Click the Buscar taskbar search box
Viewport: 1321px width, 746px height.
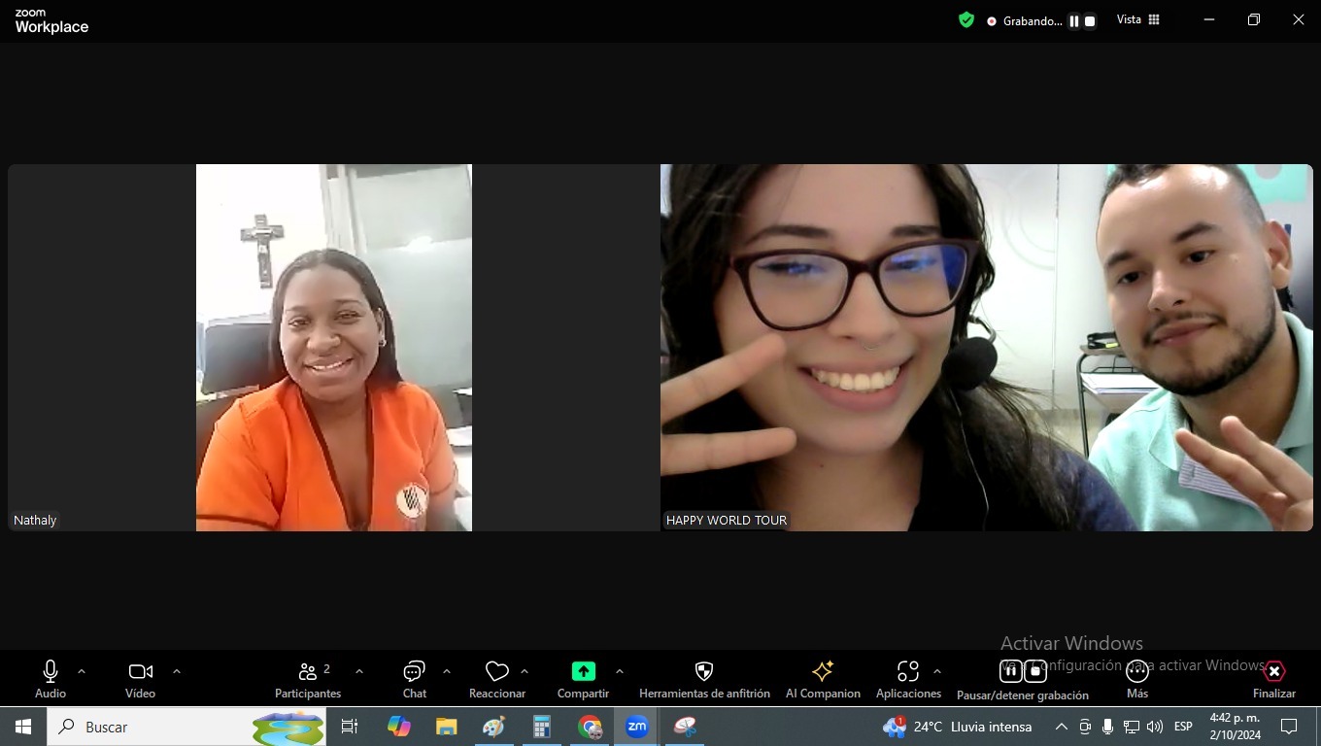[x=186, y=727]
